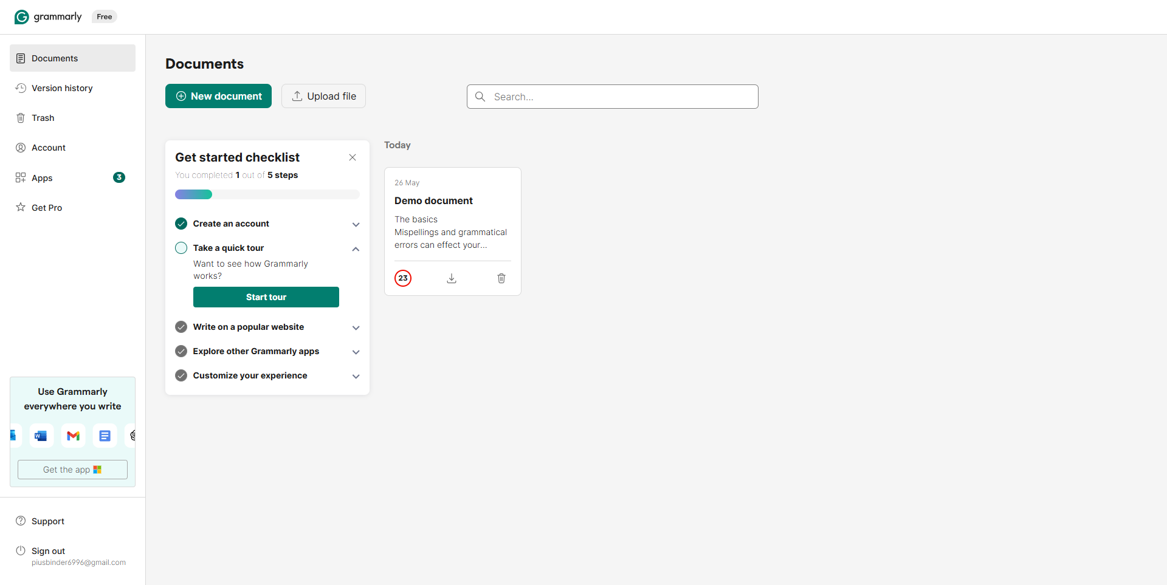1167x585 pixels.
Task: Click 'Want to see how Grammarly works?' text
Action: pos(250,270)
